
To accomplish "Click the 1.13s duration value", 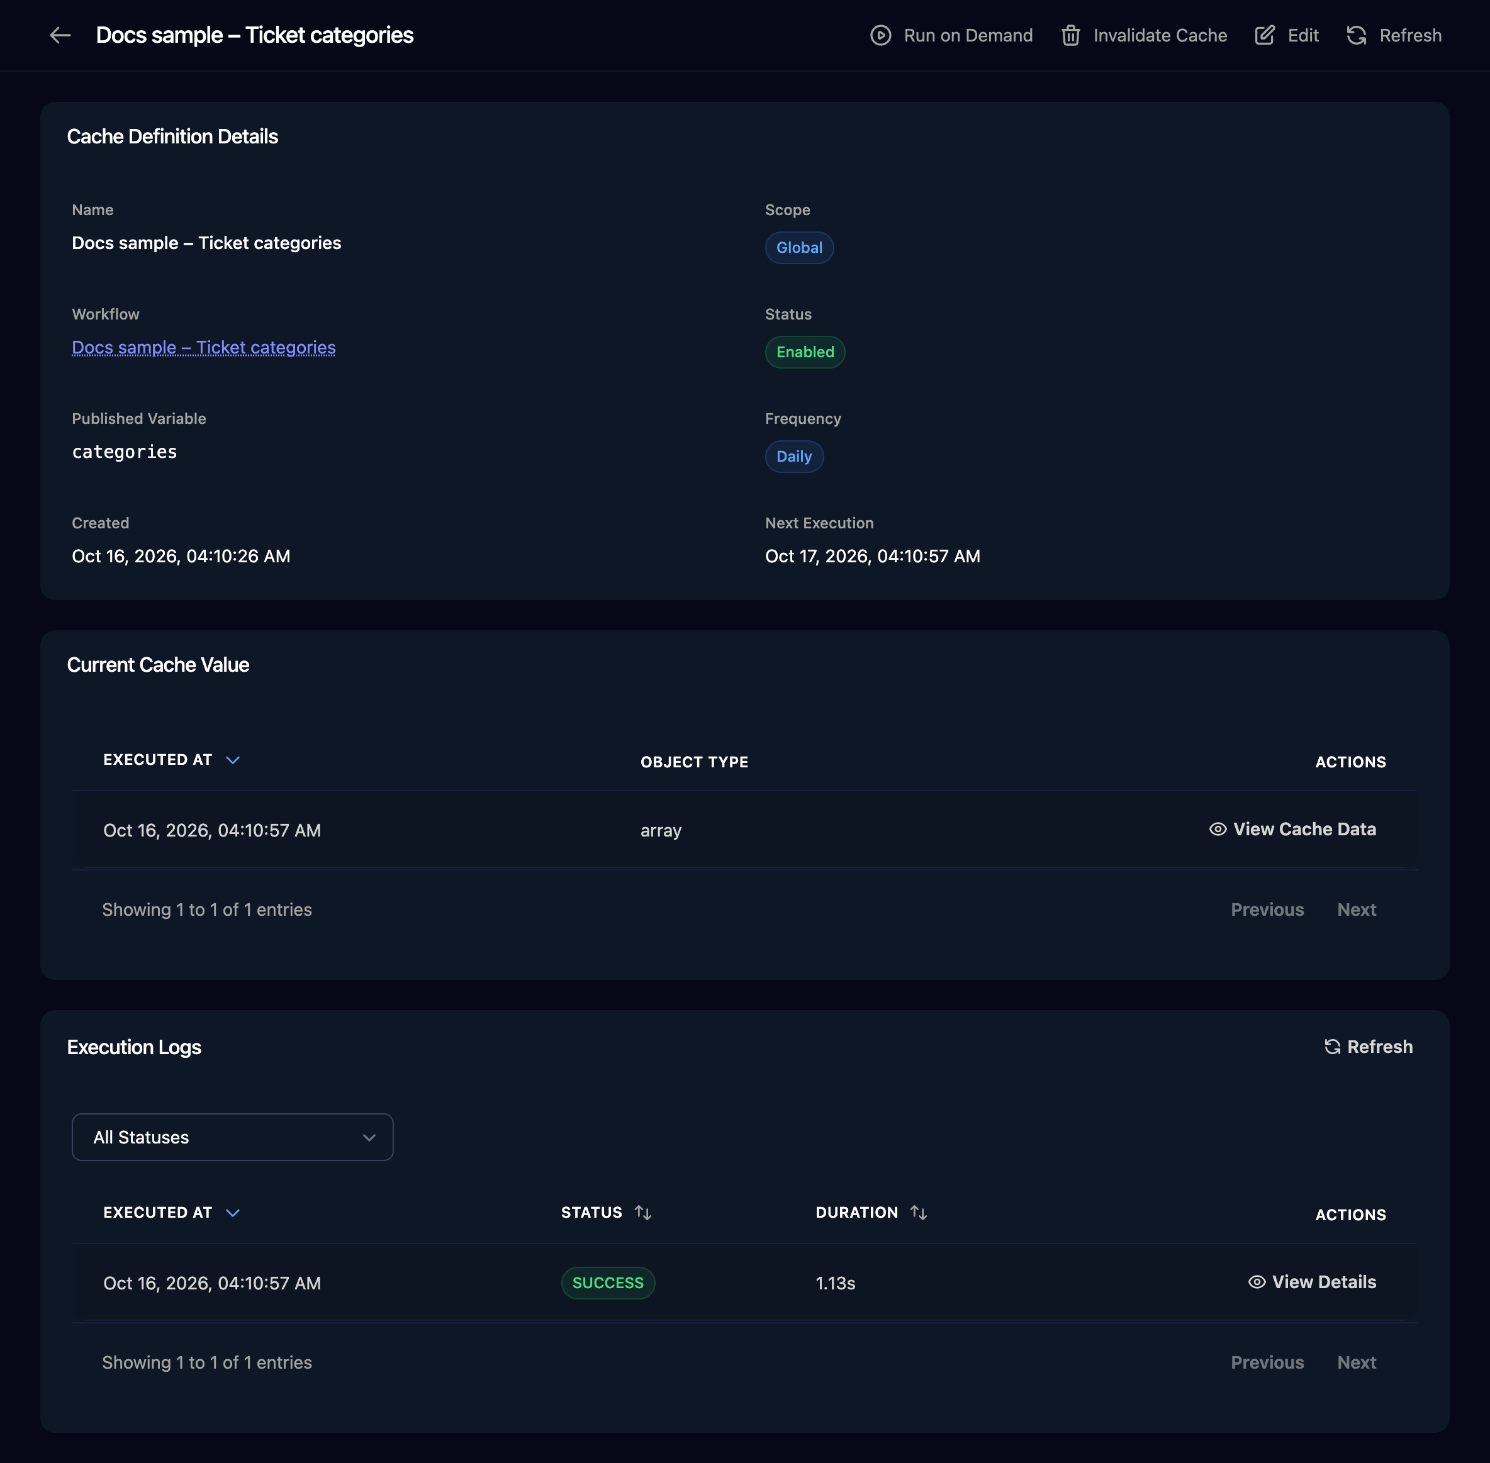I will 835,1283.
